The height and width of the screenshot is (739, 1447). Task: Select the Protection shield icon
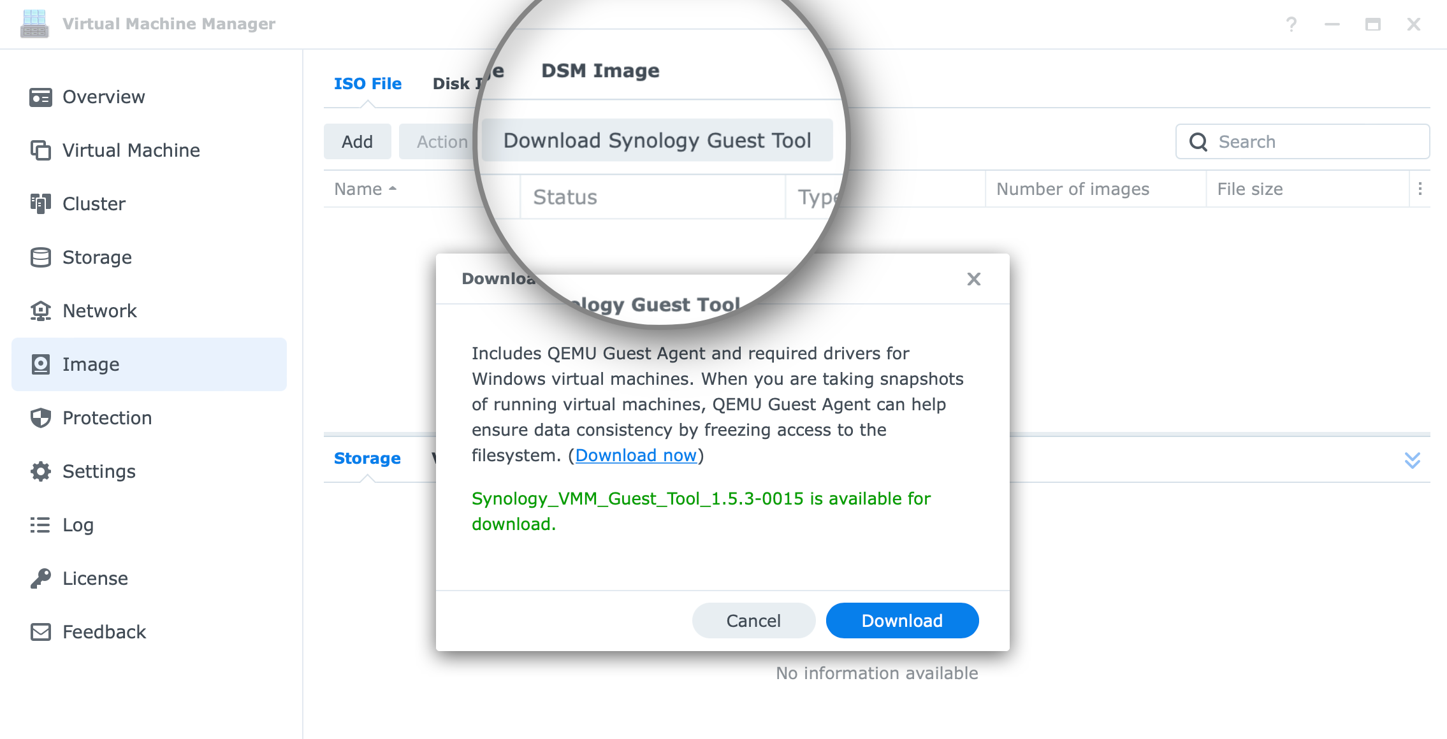(x=41, y=418)
